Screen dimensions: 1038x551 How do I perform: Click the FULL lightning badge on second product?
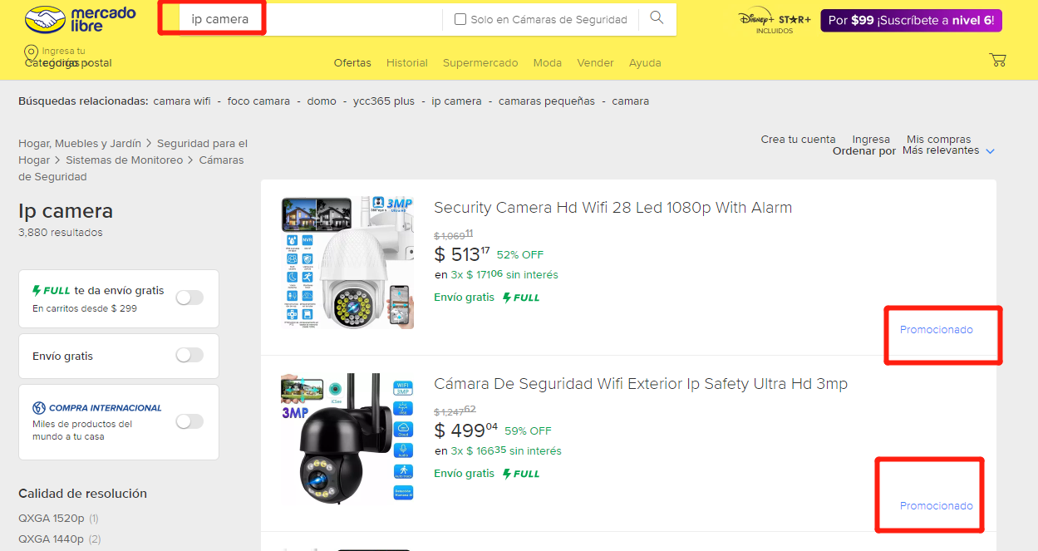click(x=521, y=474)
